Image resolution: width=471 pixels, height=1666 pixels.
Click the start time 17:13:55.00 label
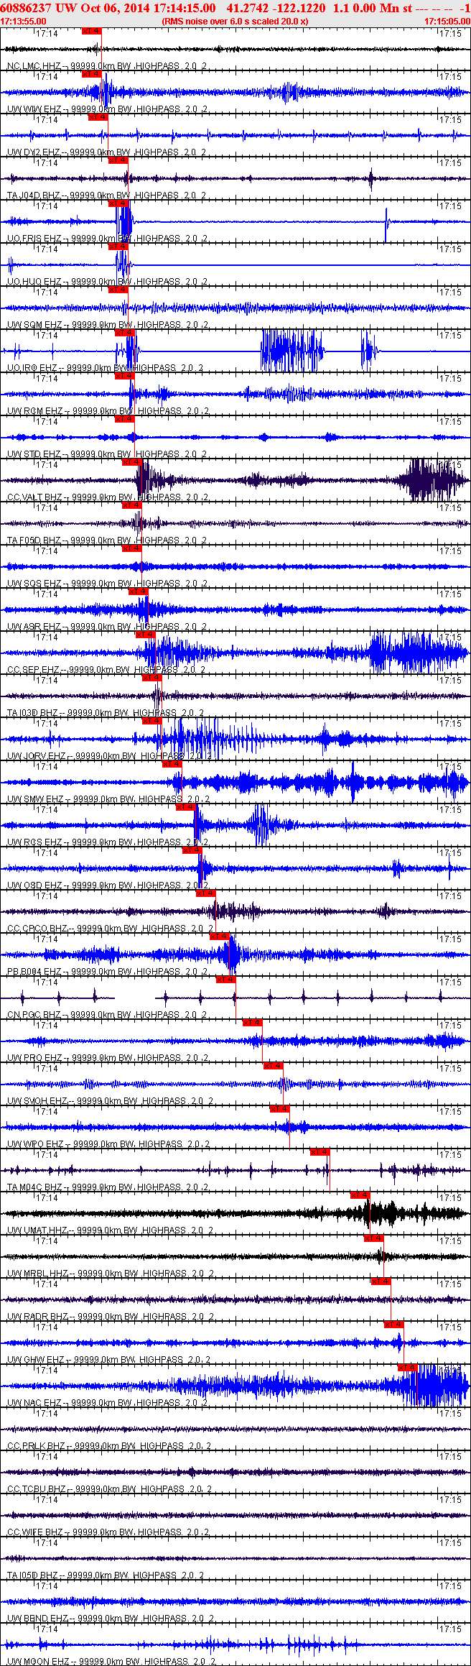pyautogui.click(x=20, y=22)
